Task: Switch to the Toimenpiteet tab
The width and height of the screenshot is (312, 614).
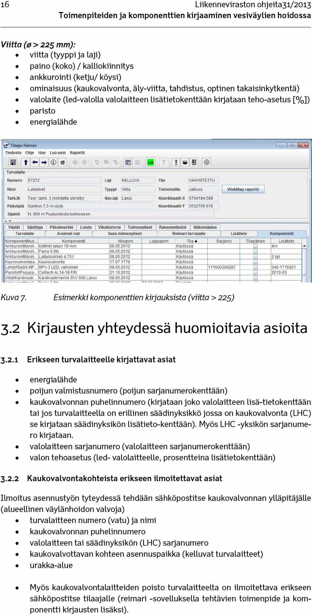Action: (x=140, y=227)
